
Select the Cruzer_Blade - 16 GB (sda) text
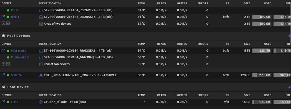[x=65, y=102]
